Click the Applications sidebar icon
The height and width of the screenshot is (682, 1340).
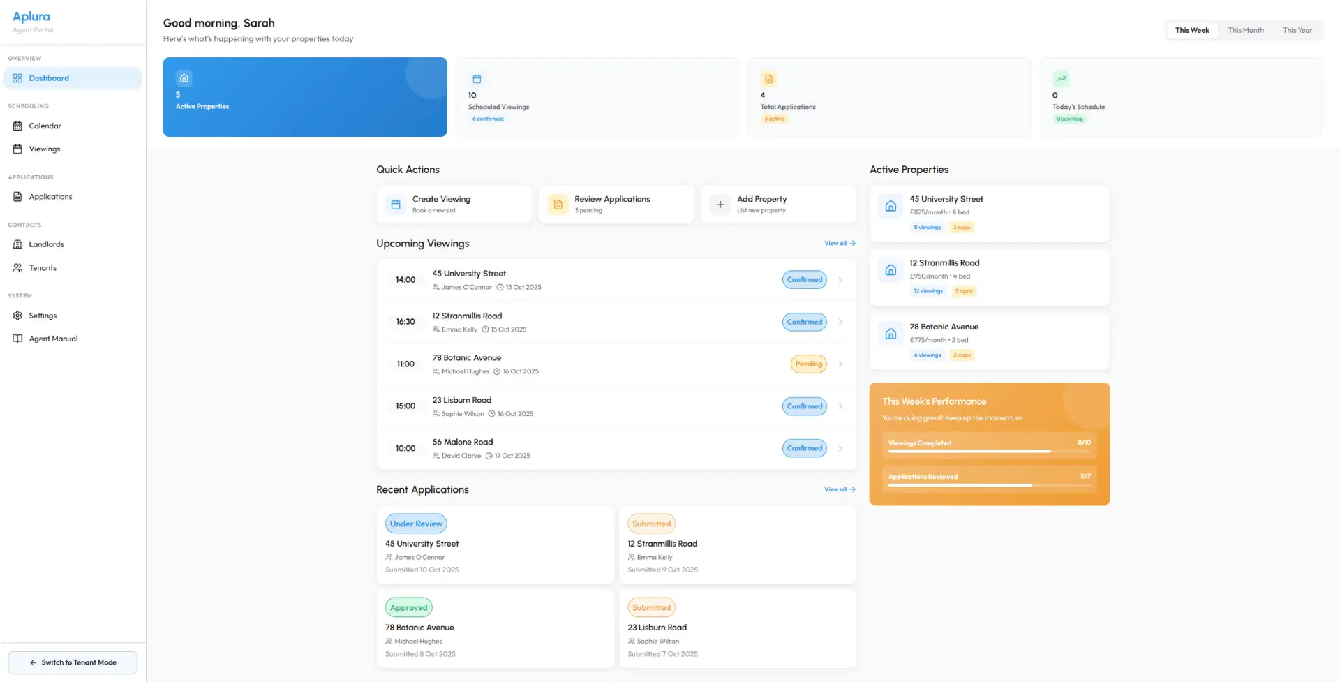pyautogui.click(x=17, y=196)
